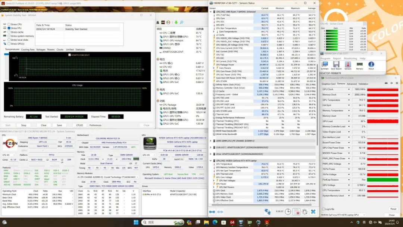Open sensor settings gear icon

[x=305, y=212]
